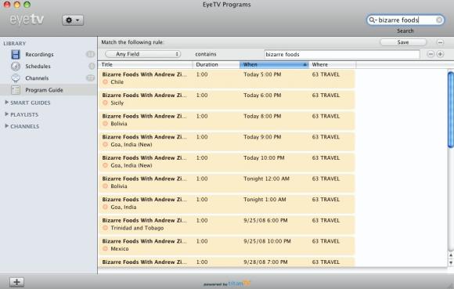Select the Tonight 12:00 AM time cell
Viewport: 454px width, 289px height.
(x=266, y=179)
